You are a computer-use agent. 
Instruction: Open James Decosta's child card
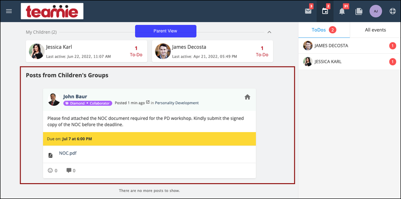tap(212, 51)
